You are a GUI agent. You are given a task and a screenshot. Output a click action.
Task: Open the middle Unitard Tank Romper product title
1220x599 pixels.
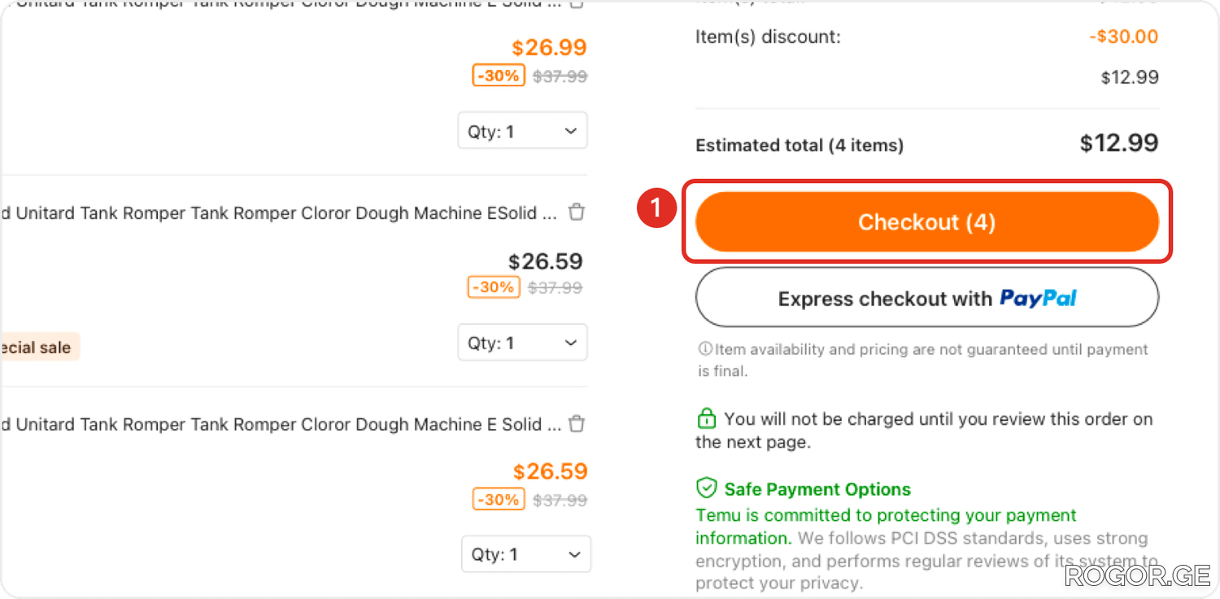click(279, 213)
